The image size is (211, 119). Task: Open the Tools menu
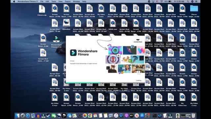(x=53, y=1)
